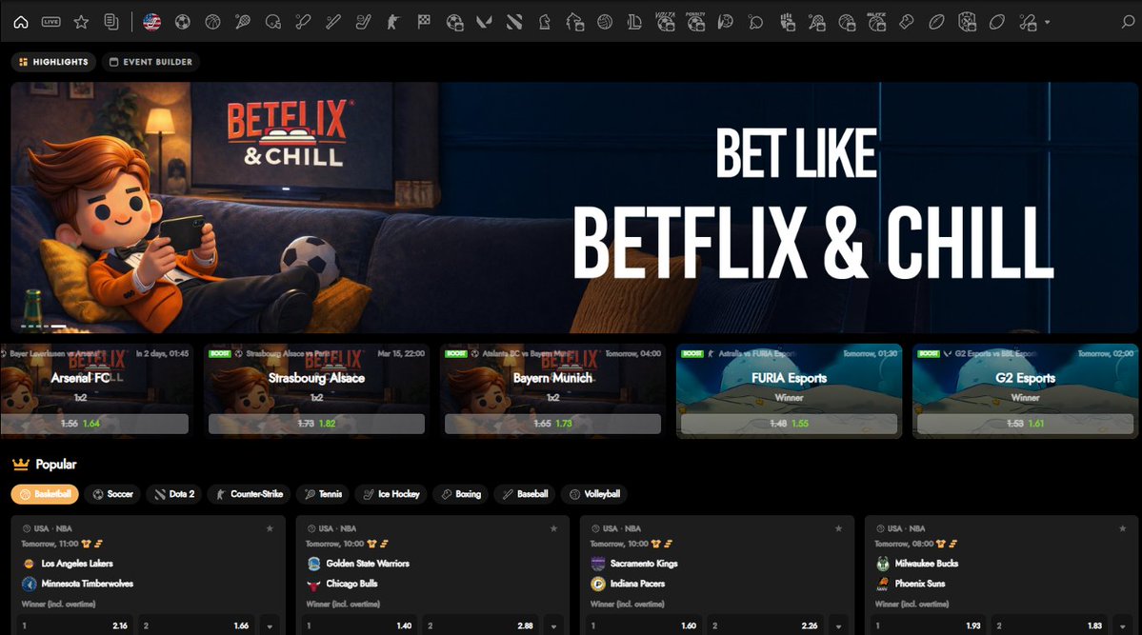Click the Highlights button
1142x635 pixels.
(x=53, y=61)
